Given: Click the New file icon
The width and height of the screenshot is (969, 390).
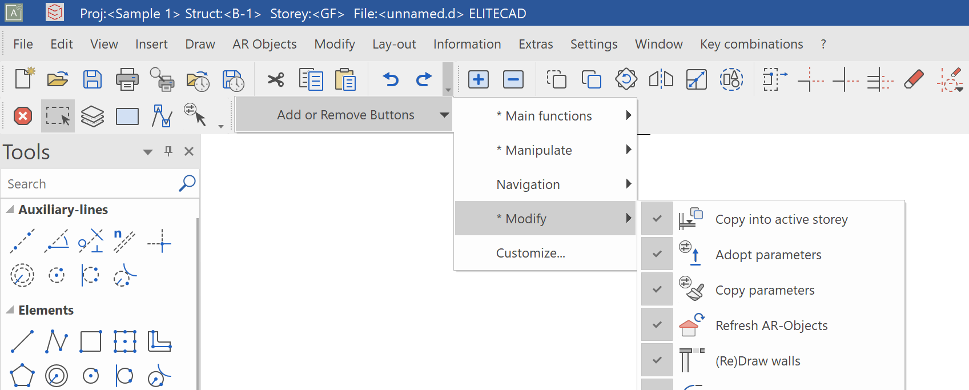Looking at the screenshot, I should tap(23, 79).
